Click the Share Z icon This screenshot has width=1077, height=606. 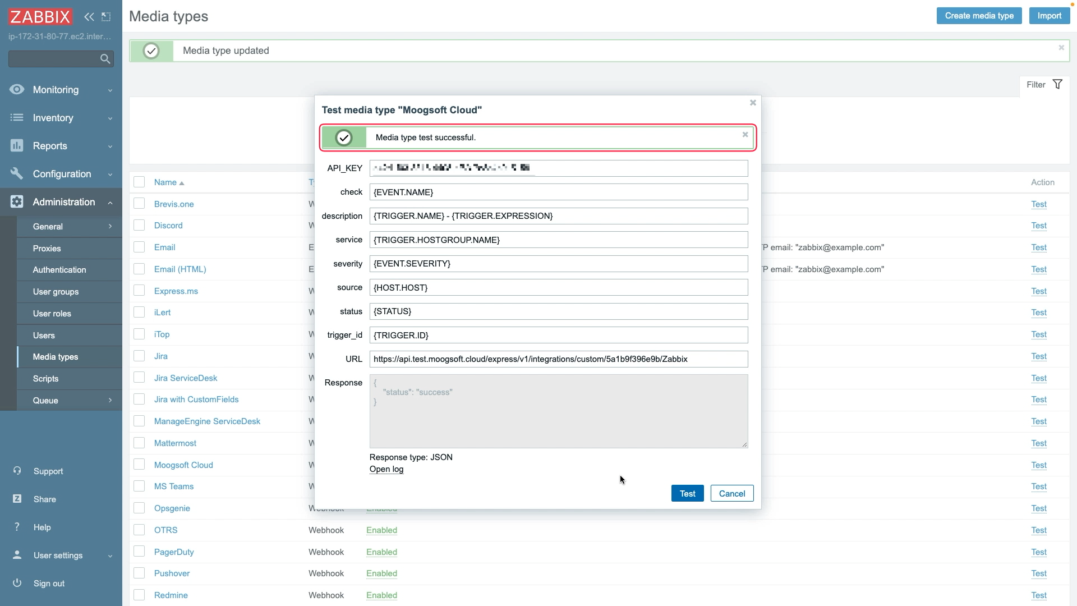(x=17, y=499)
